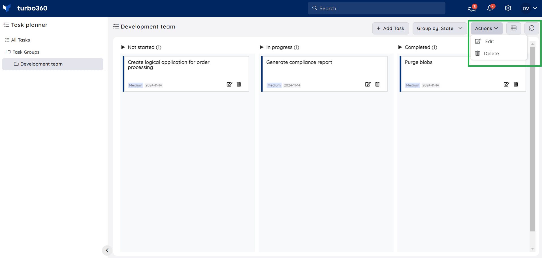The height and width of the screenshot is (258, 542).
Task: Open the announcements megaphone icon
Action: [x=472, y=8]
